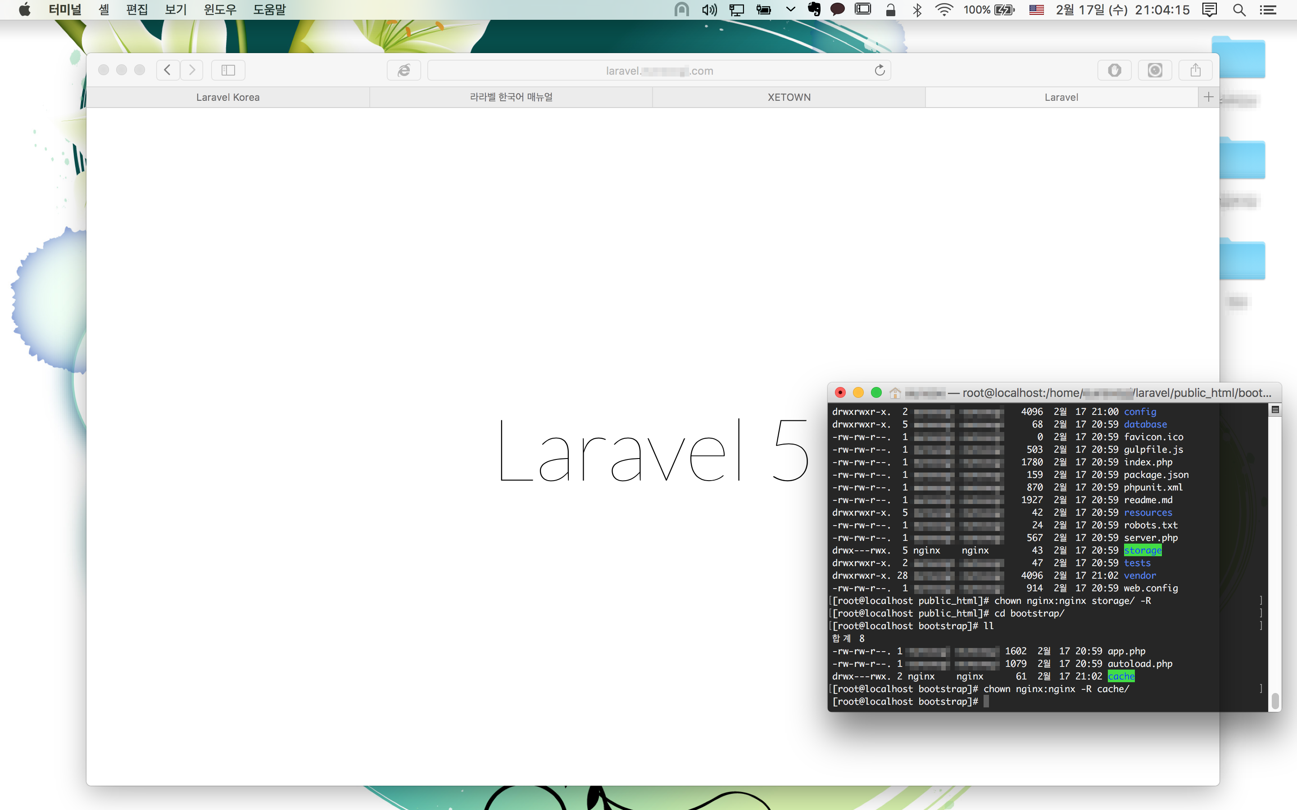The image size is (1297, 810).
Task: Open the Bluetooth menu icon
Action: point(917,9)
